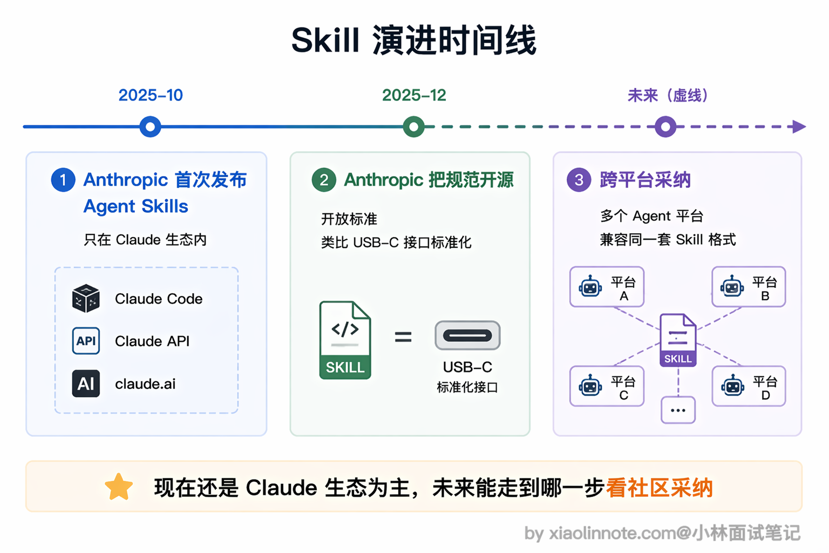Viewport: 829px width, 553px height.
Task: Click the 平台 A label
Action: (x=623, y=289)
